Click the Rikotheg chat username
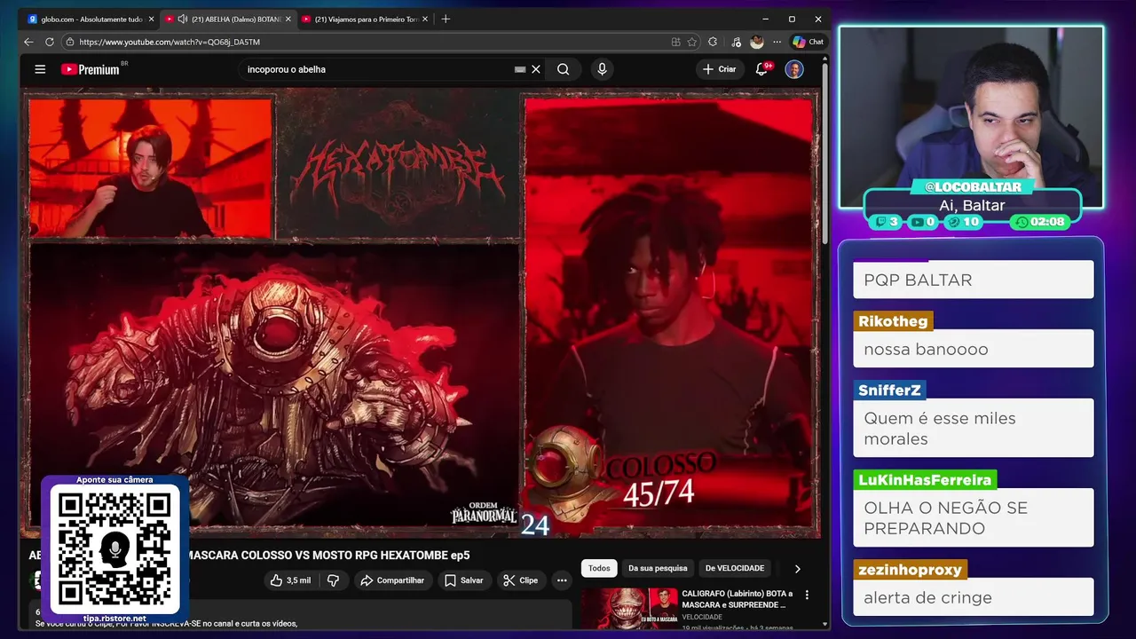Image resolution: width=1136 pixels, height=639 pixels. pos(893,321)
